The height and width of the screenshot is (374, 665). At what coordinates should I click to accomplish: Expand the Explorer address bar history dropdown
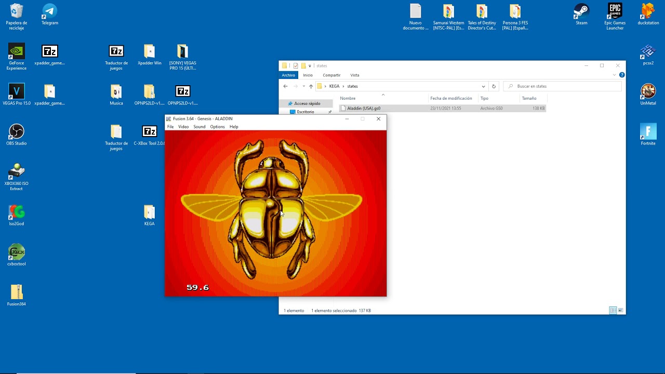(x=483, y=86)
